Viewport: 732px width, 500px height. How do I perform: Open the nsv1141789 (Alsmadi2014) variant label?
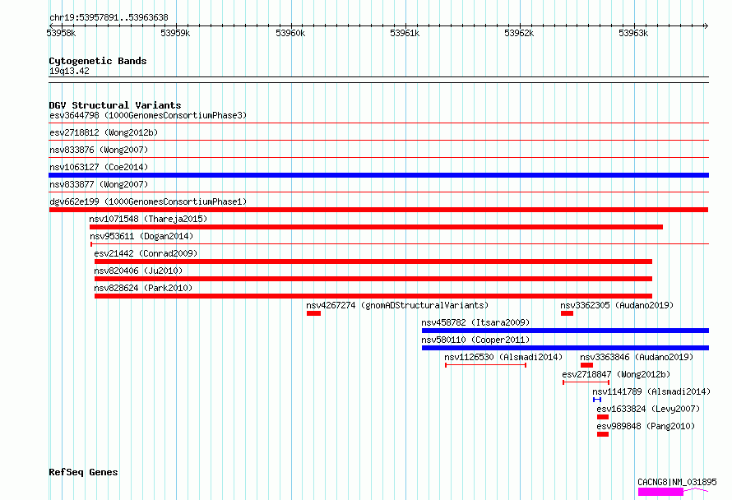coord(651,391)
